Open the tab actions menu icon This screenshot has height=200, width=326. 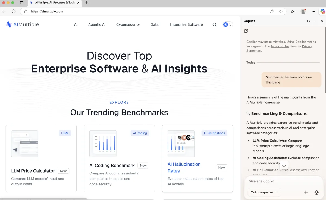[x=22, y=2]
